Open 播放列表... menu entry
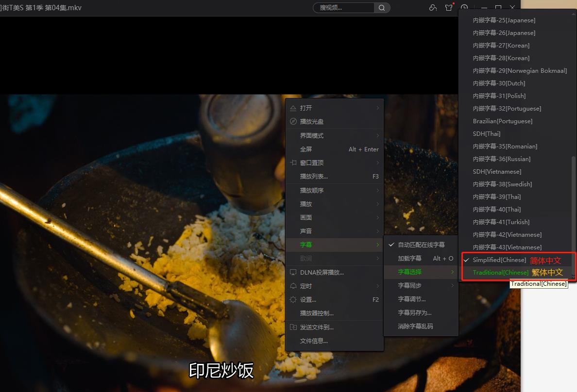 pyautogui.click(x=335, y=176)
